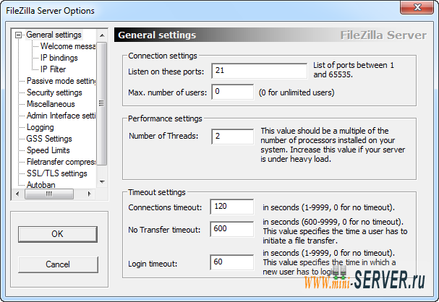The width and height of the screenshot is (439, 302).
Task: Cancel the server options dialog
Action: (x=58, y=264)
